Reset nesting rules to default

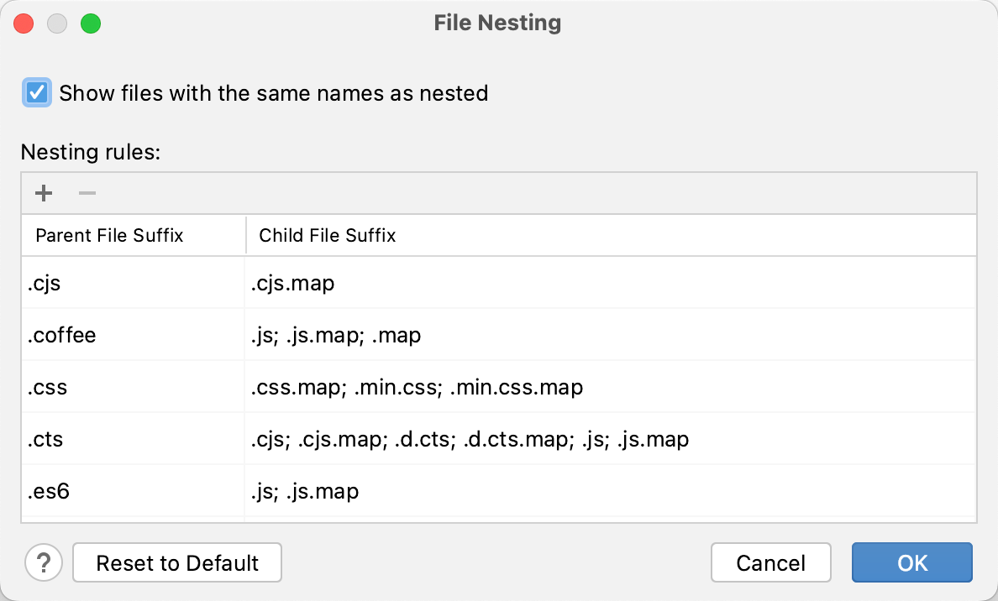176,562
